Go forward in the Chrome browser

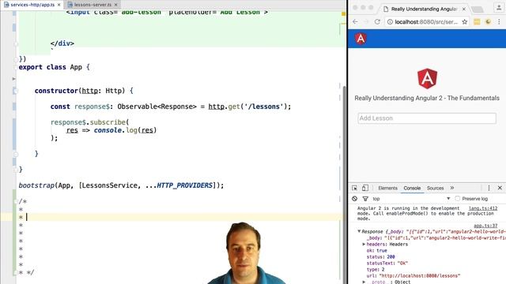366,21
